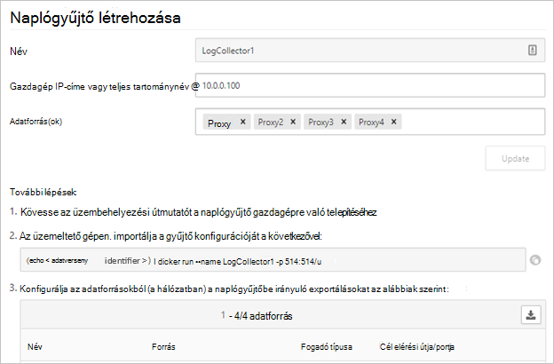This screenshot has height=364, width=554.
Task: Click the Proxy2 tag label
Action: [x=271, y=122]
